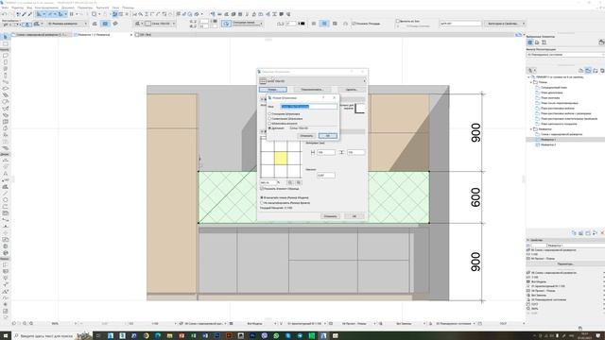The width and height of the screenshot is (605, 340).
Task: Open the Publisher Sets navigator icon
Action: 602,71
